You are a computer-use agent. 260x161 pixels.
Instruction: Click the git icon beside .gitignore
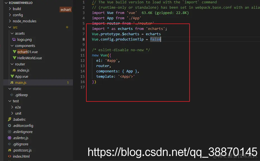coord(10,144)
